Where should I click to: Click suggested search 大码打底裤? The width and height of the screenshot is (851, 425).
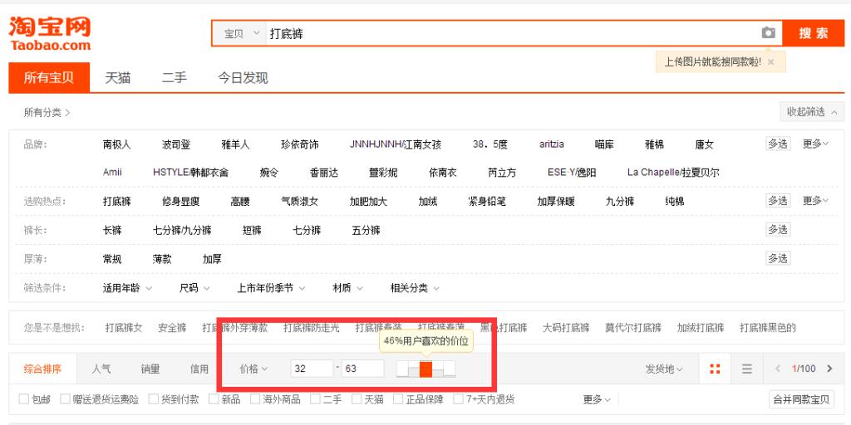(x=566, y=327)
